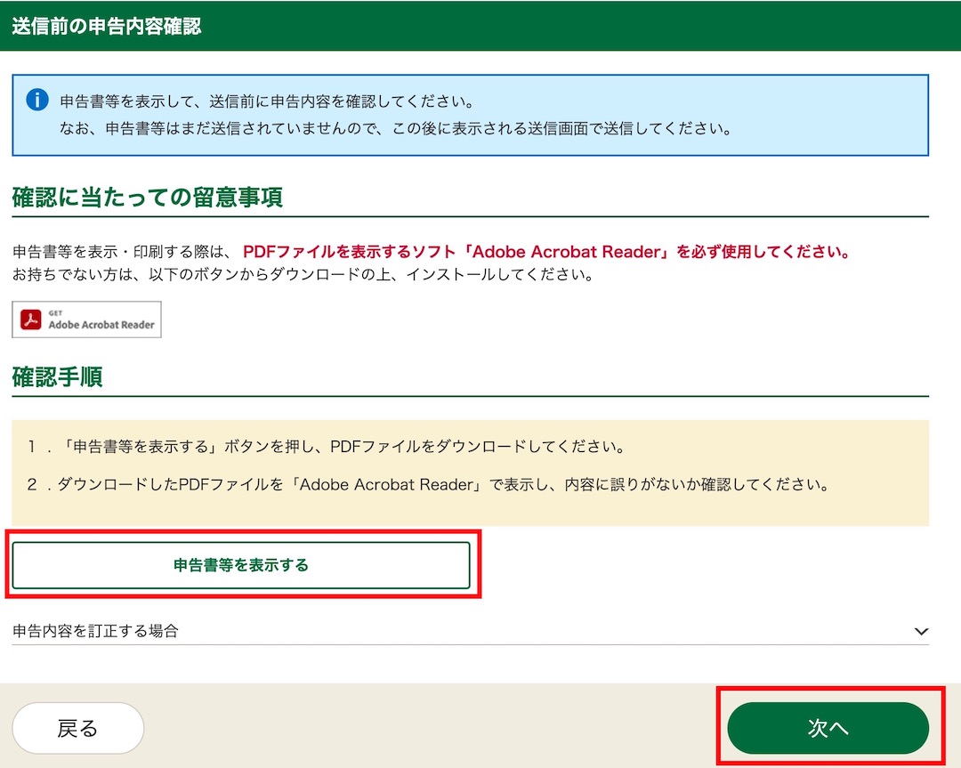This screenshot has width=961, height=768.
Task: Click the blue information icon
Action: click(37, 100)
